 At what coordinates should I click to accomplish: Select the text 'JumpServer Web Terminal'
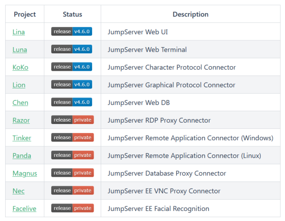click(x=147, y=49)
